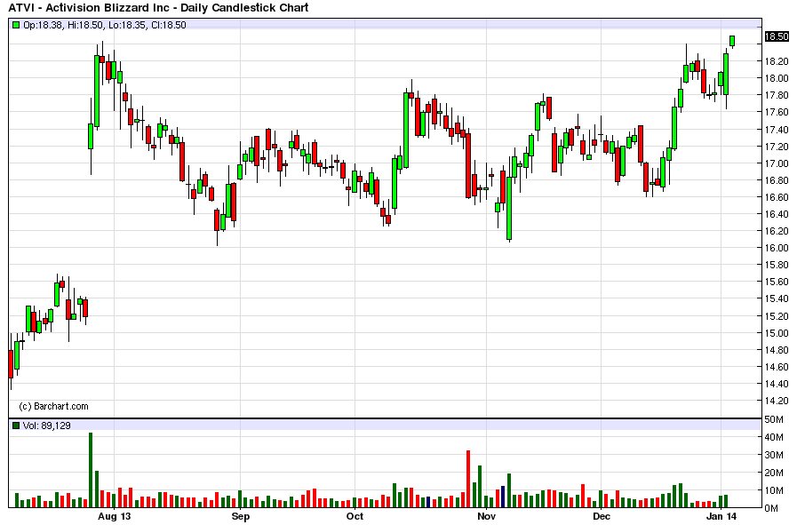Click the 'Vol: 89,129' volume label
The height and width of the screenshot is (525, 797).
pos(47,426)
